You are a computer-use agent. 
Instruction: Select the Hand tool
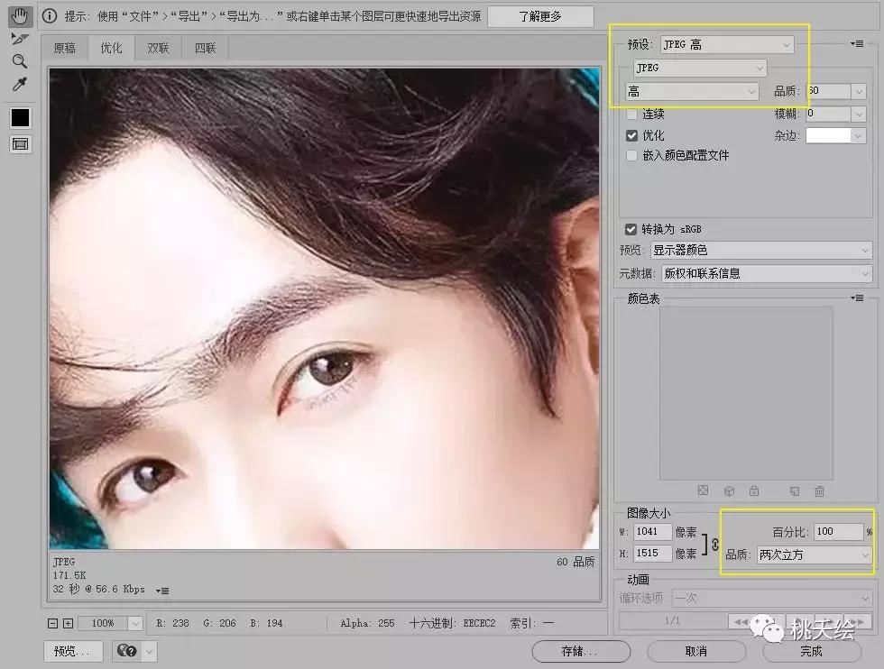pos(20,16)
